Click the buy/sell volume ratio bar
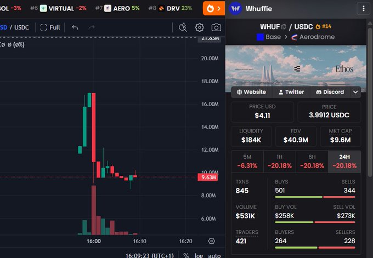373x258 pixels. (x=315, y=222)
